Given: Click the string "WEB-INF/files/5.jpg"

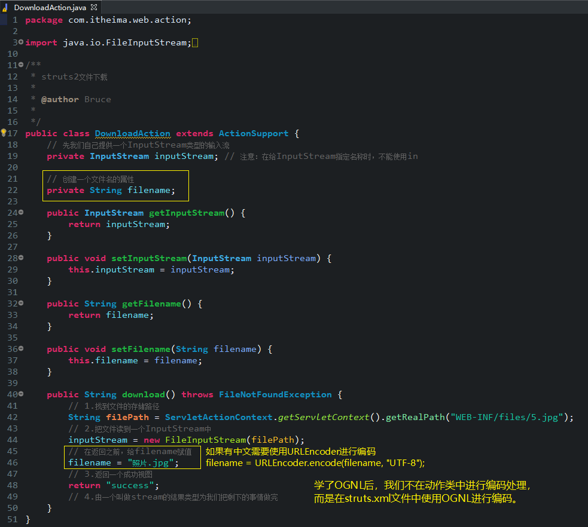Looking at the screenshot, I should (x=507, y=417).
